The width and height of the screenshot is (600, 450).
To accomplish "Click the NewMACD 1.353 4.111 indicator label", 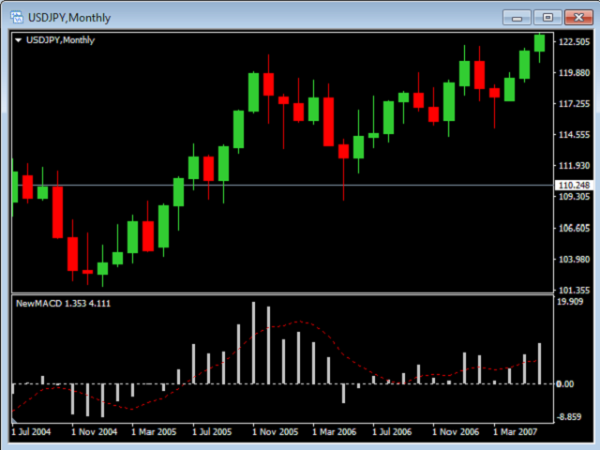I will 63,304.
